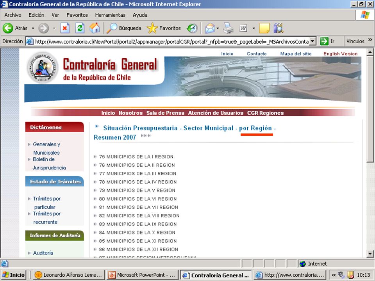Open the Windows Inicio start button
This screenshot has width=375, height=281.
tap(13, 275)
